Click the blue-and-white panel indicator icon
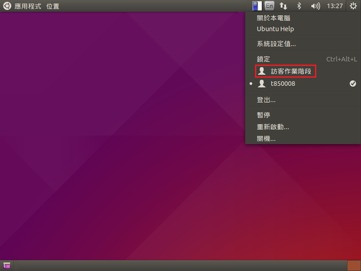The width and height of the screenshot is (361, 271). tap(256, 6)
